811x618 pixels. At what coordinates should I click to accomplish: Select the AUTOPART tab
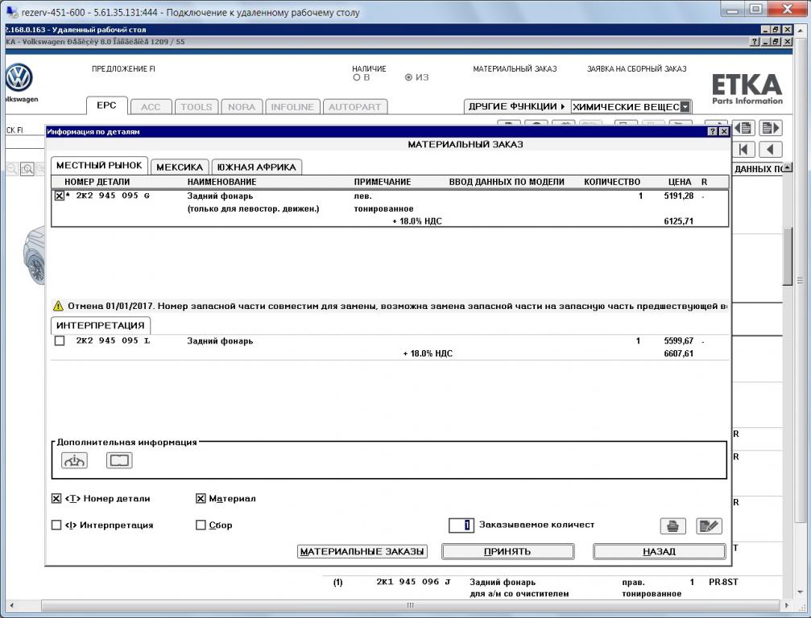355,107
